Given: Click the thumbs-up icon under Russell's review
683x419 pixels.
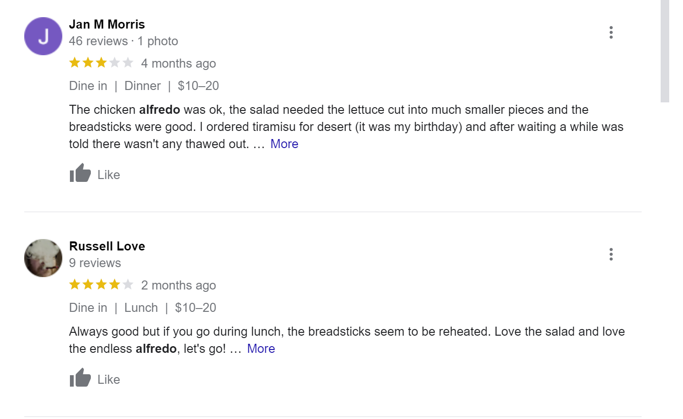Looking at the screenshot, I should tap(80, 378).
